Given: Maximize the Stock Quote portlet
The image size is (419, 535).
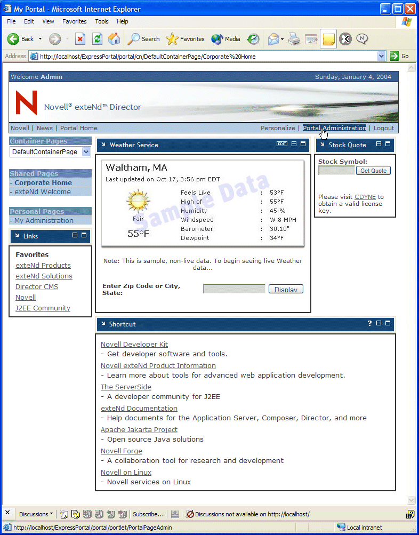Looking at the screenshot, I should coord(388,144).
